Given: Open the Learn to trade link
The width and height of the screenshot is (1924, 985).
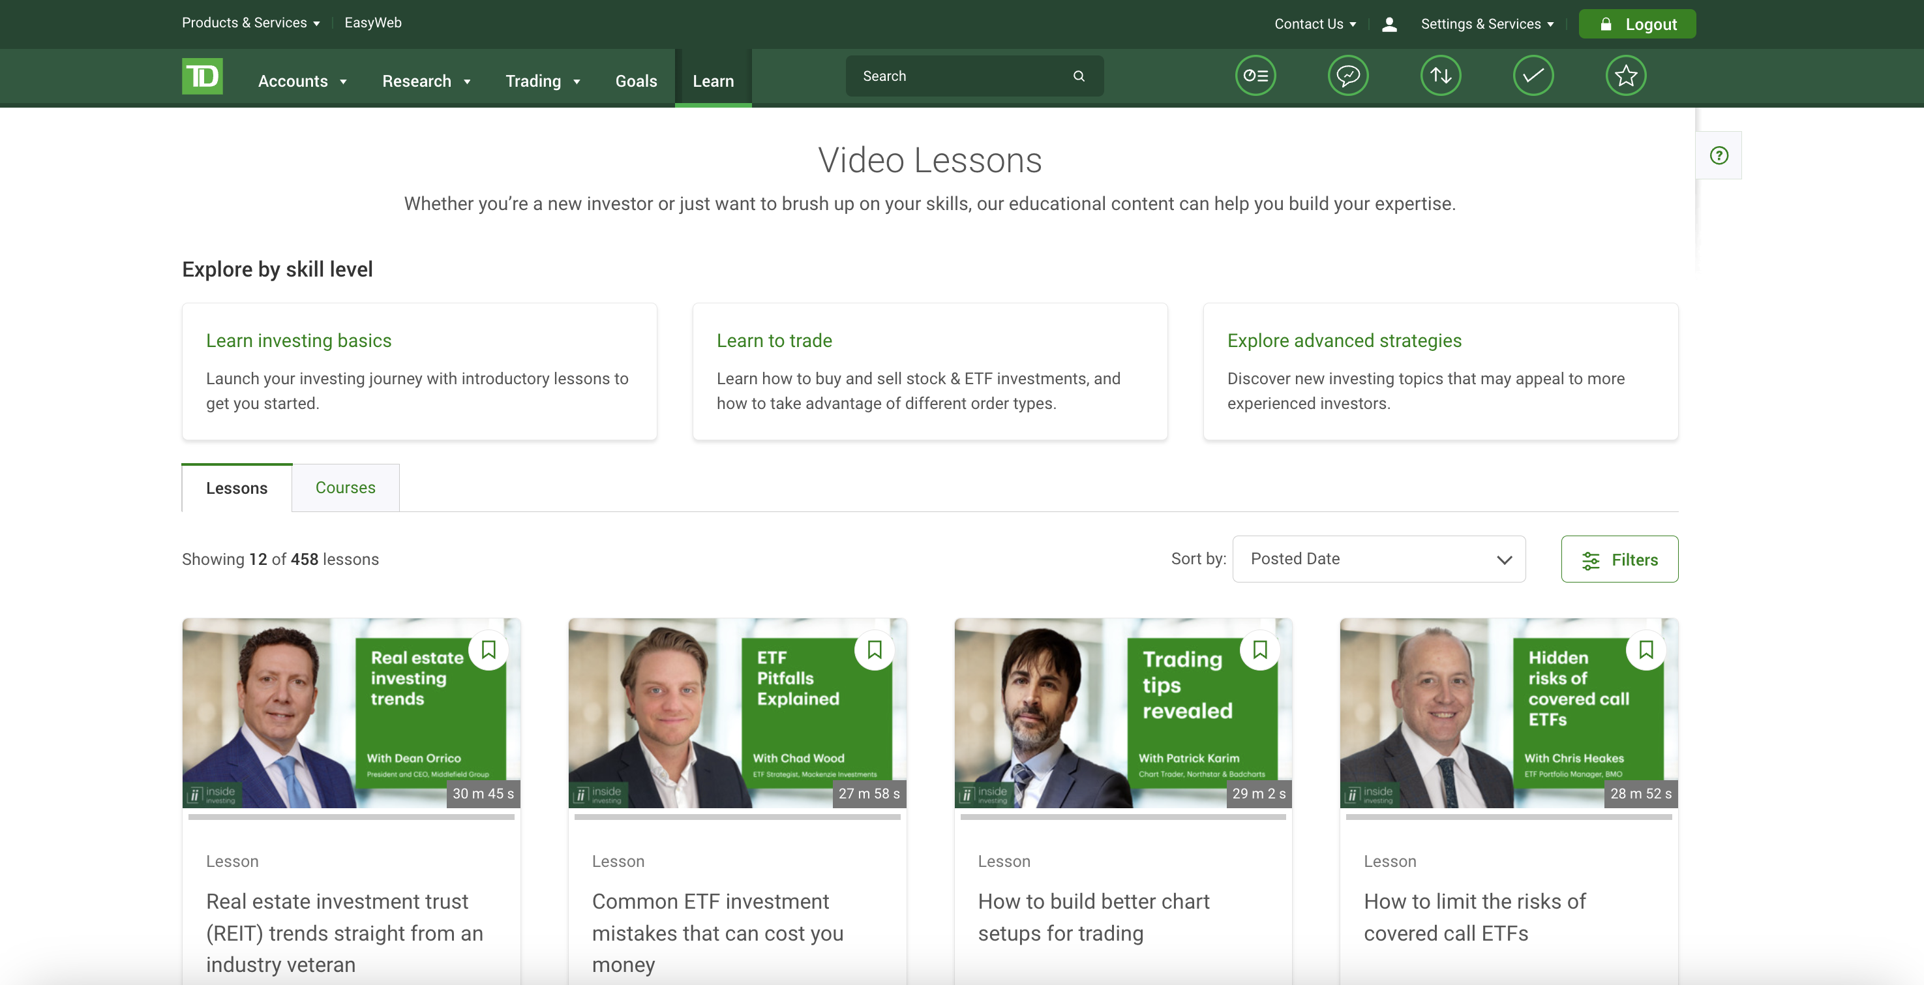Looking at the screenshot, I should (x=774, y=341).
